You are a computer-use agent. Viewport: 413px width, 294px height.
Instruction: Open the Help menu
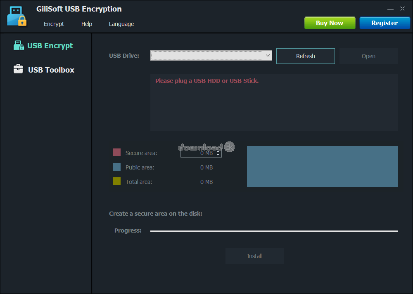click(x=87, y=24)
